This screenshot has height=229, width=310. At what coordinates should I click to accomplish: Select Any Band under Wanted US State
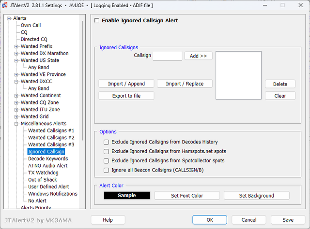[39, 68]
